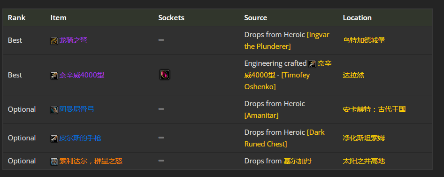
Task: Follow the Amanitar boss link
Action: (x=261, y=115)
